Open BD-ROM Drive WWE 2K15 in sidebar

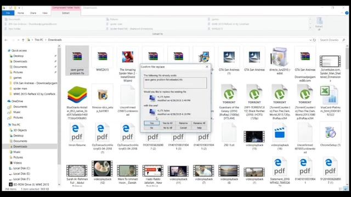coord(29,184)
